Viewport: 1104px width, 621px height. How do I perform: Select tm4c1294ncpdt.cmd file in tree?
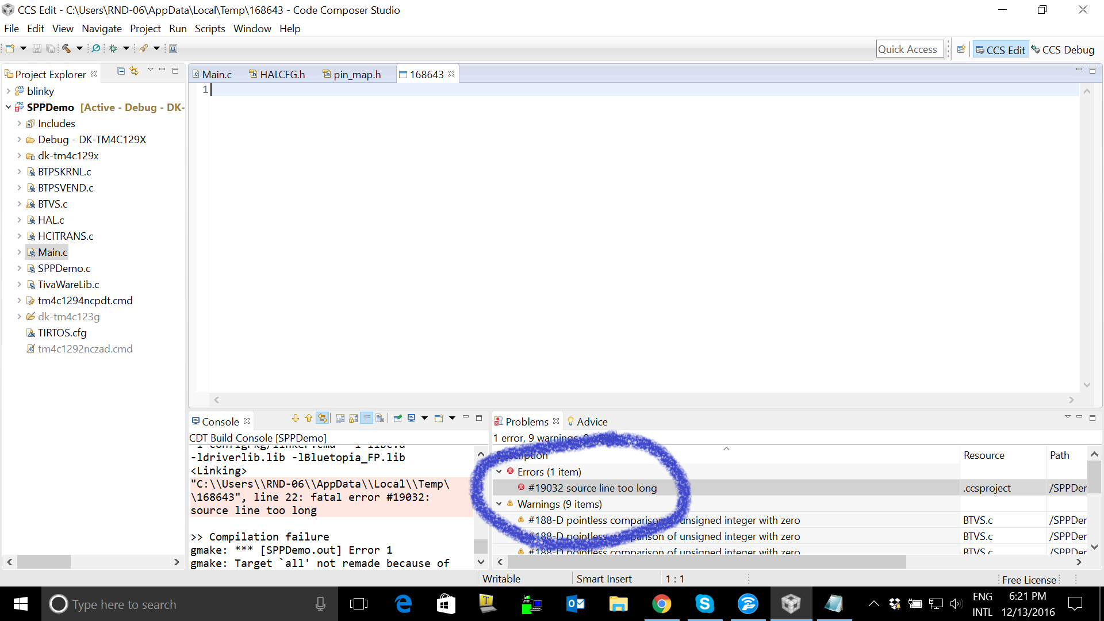coord(85,300)
